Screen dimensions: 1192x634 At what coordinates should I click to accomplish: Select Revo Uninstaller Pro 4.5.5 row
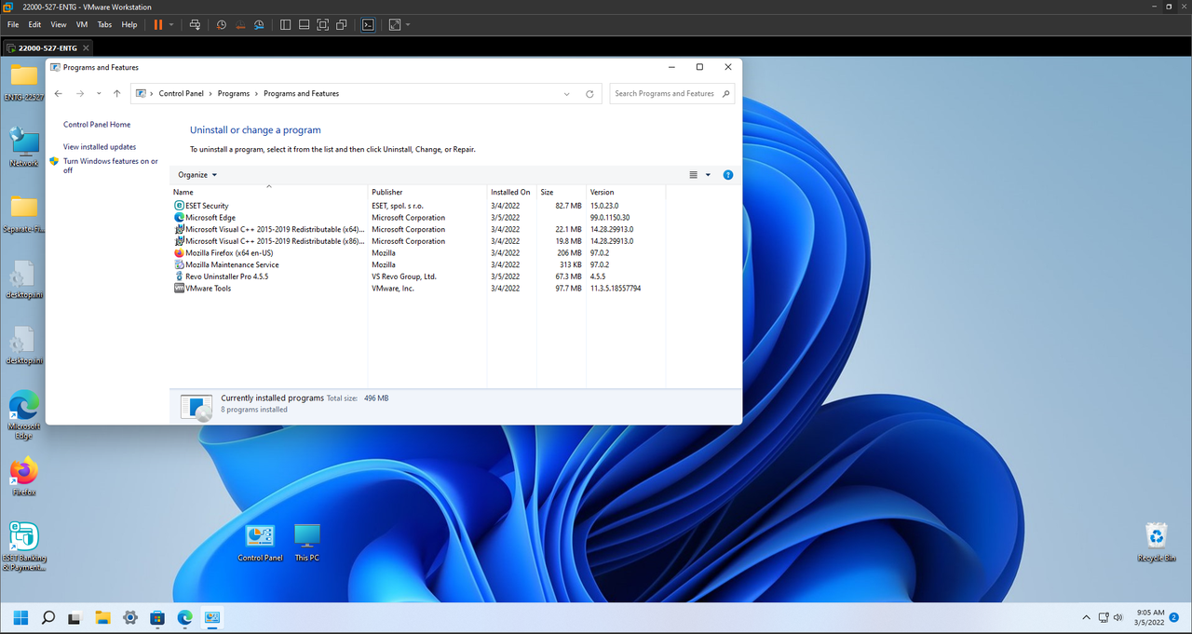418,277
